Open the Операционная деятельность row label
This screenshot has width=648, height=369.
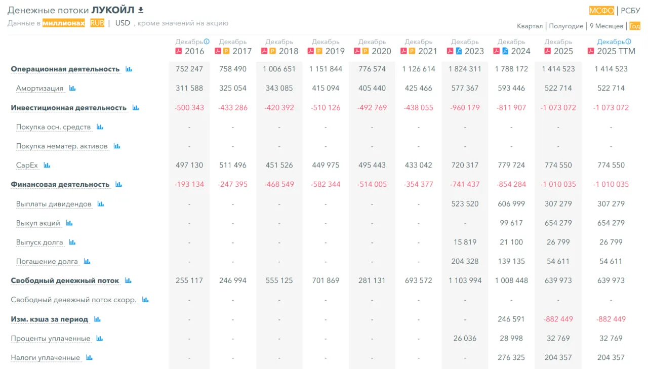click(65, 69)
